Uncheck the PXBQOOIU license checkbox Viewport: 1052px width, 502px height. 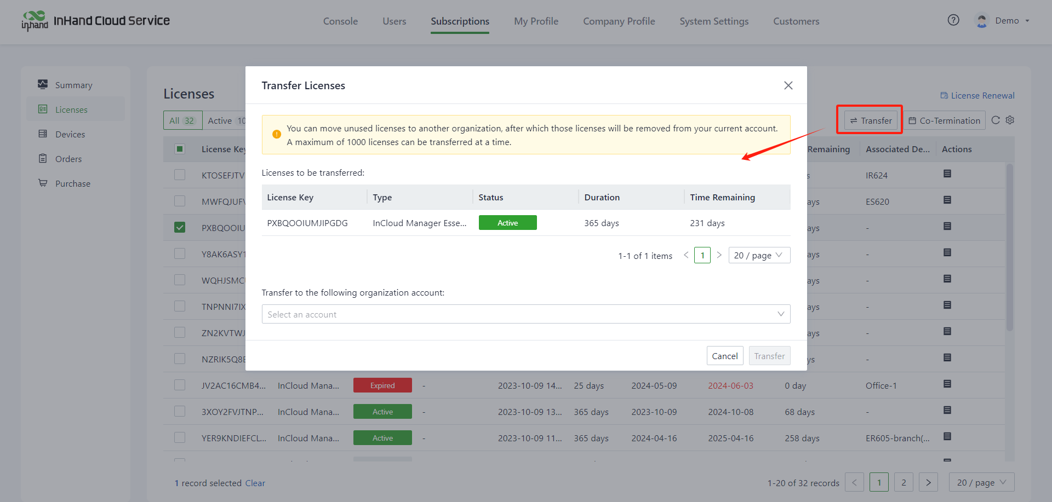180,227
